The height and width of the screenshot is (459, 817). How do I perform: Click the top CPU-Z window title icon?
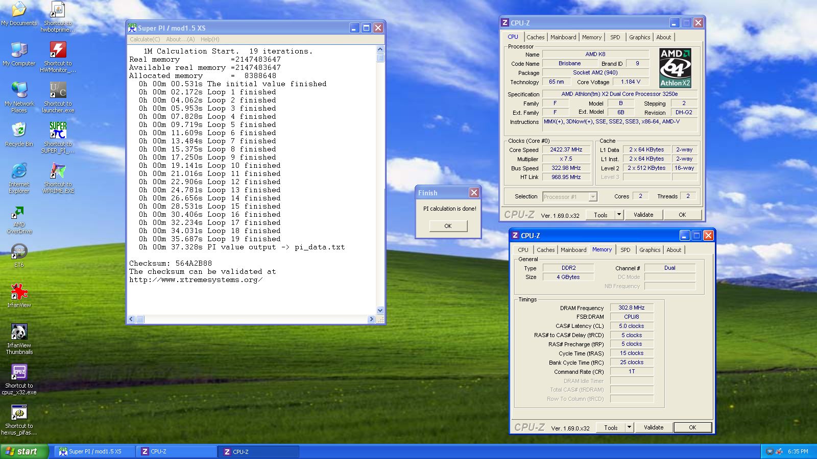point(505,22)
